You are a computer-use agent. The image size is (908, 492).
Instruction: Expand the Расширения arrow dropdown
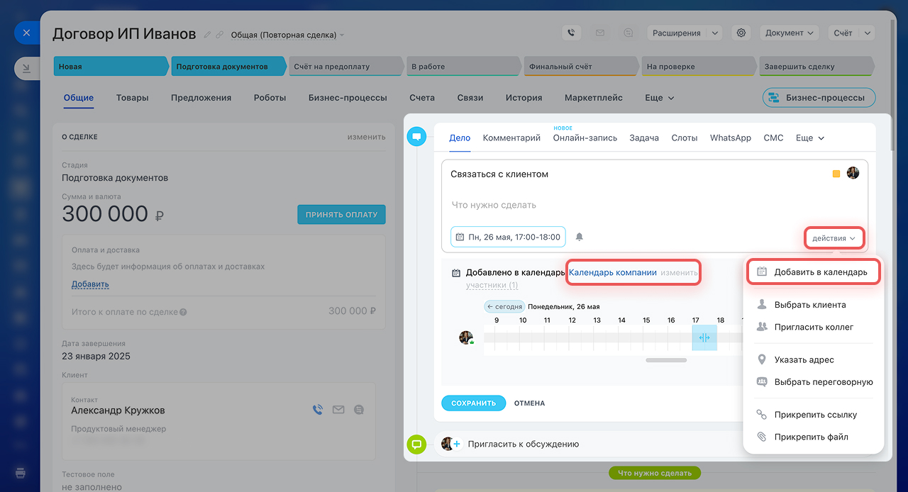714,33
